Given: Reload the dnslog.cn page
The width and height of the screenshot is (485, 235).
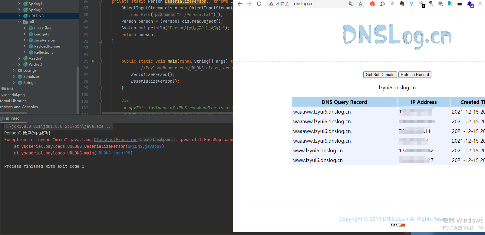Looking at the screenshot, I should coord(259,4).
